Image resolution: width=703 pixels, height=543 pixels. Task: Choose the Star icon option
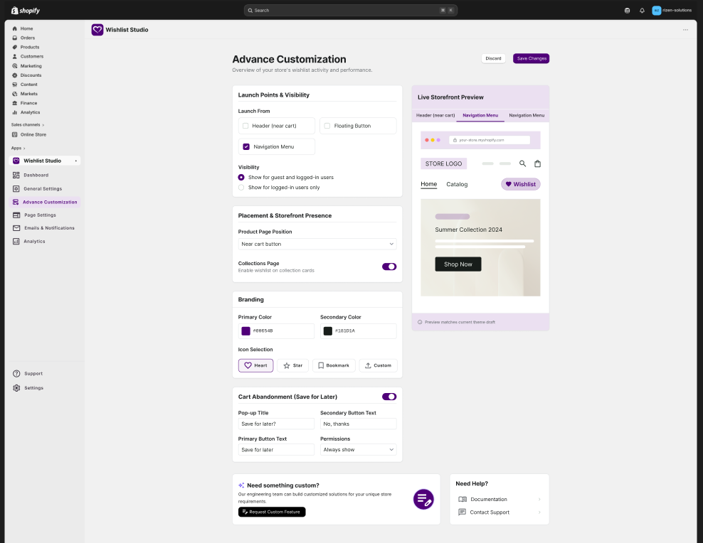[x=292, y=365]
